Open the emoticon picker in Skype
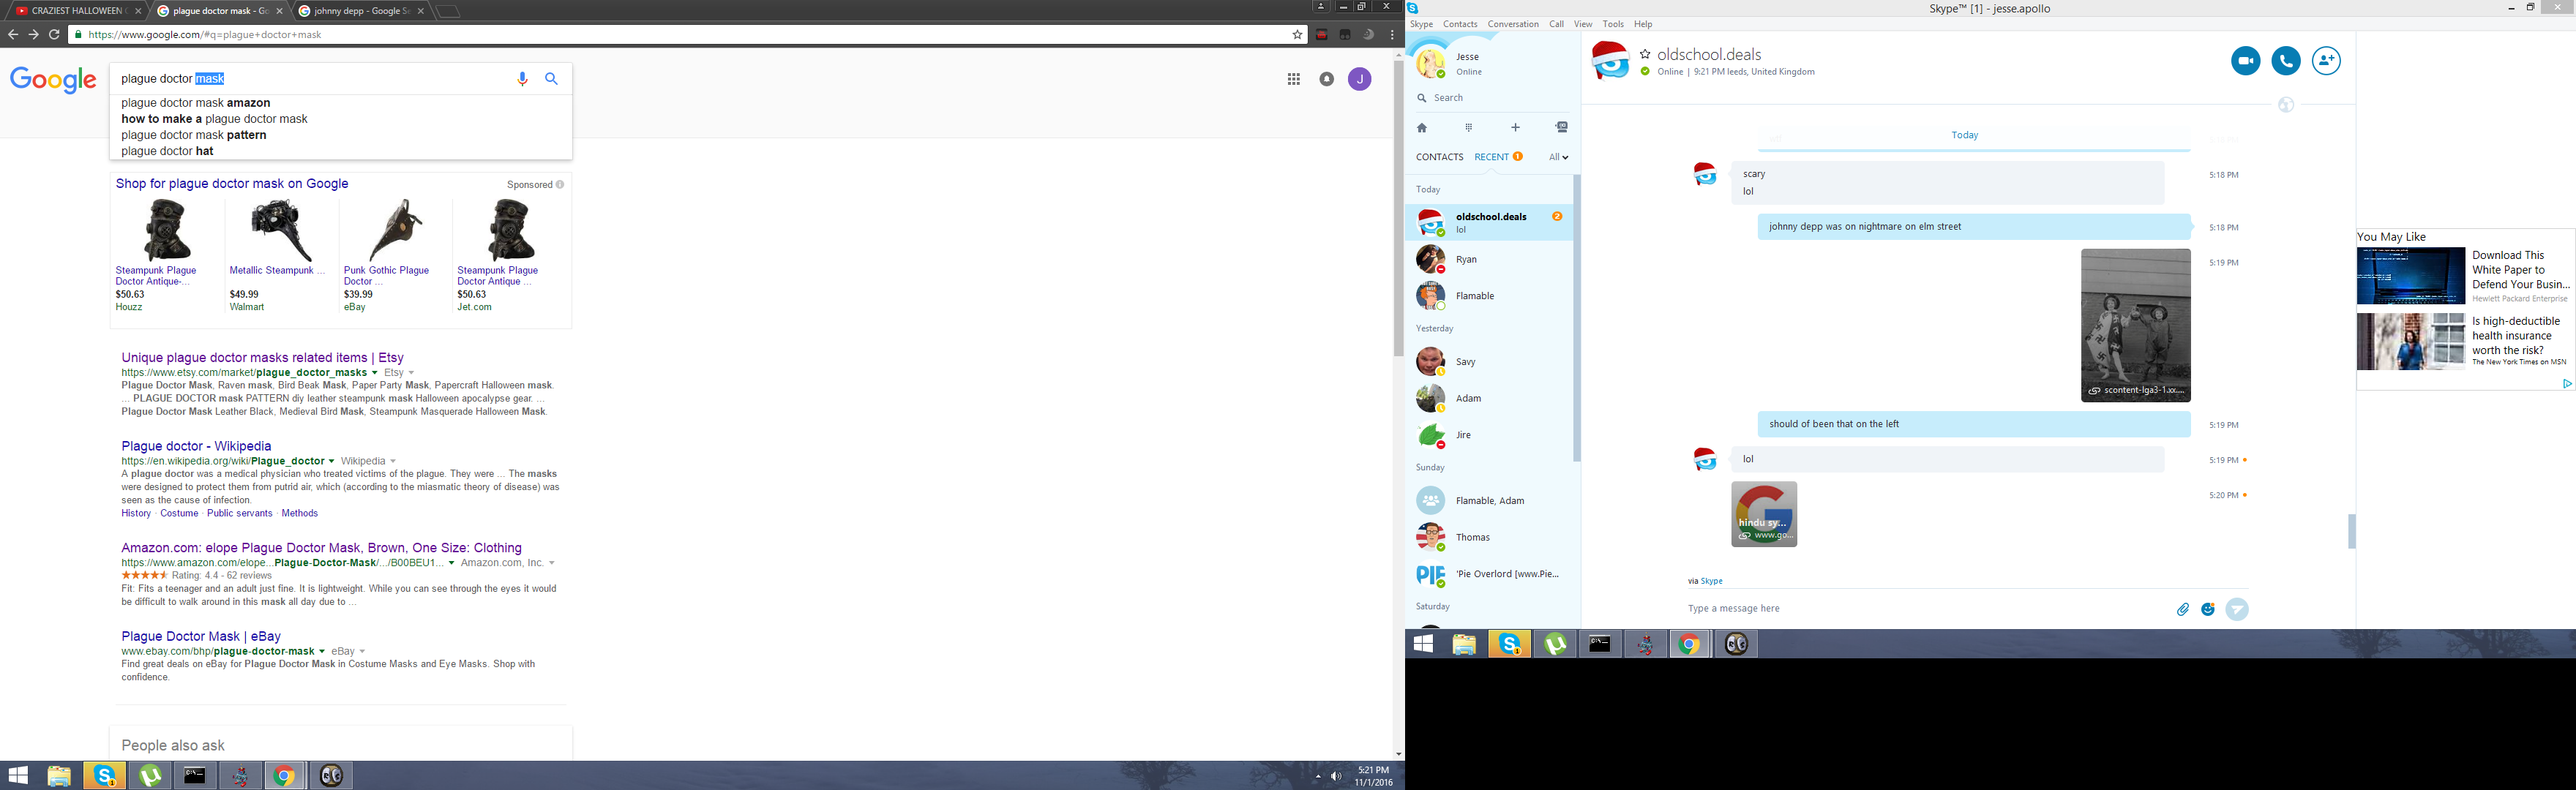The width and height of the screenshot is (2576, 790). coord(2208,609)
